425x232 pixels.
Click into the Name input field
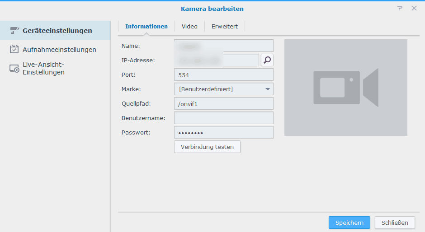click(223, 46)
